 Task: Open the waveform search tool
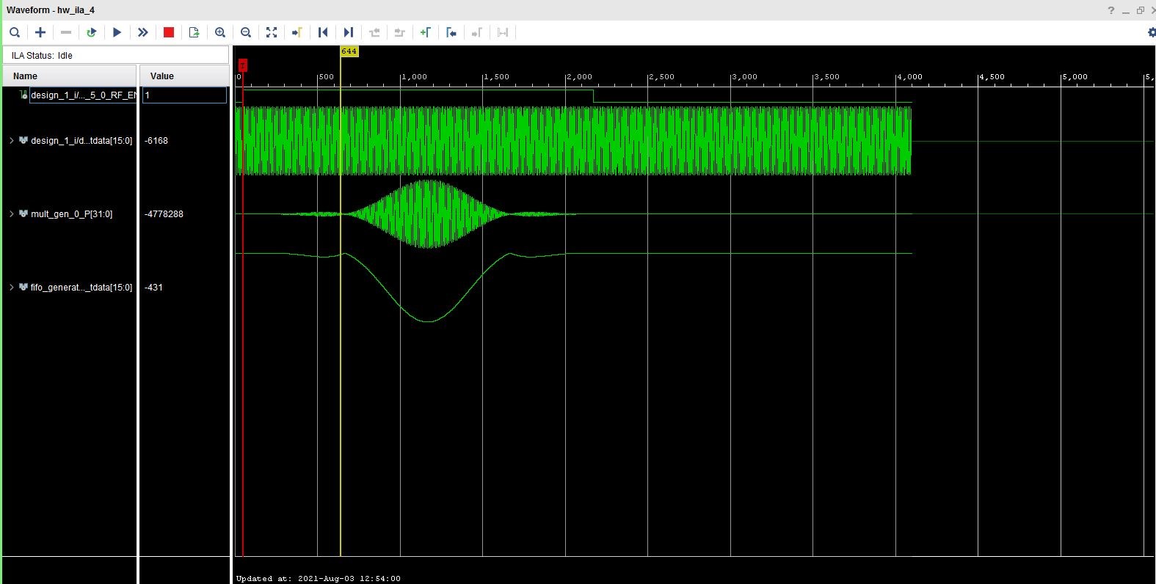15,32
